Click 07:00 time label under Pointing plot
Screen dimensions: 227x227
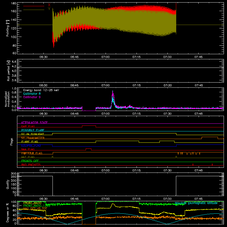[105, 57]
